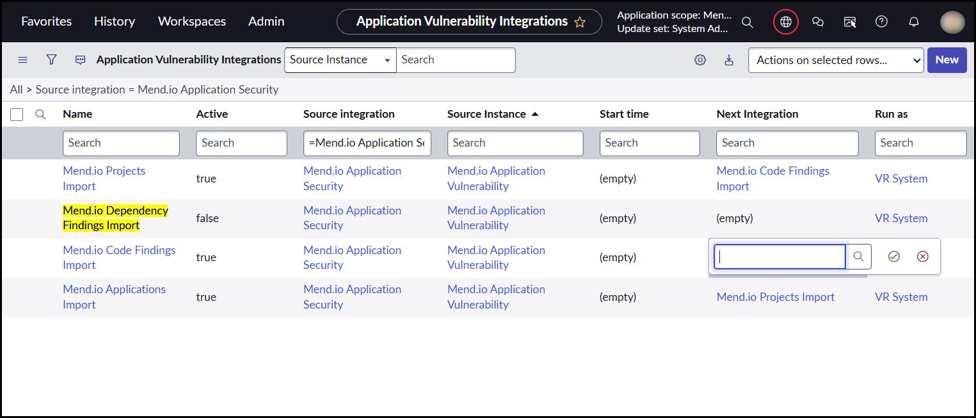Confirm cell edit with green checkmark
The height and width of the screenshot is (418, 976).
893,257
